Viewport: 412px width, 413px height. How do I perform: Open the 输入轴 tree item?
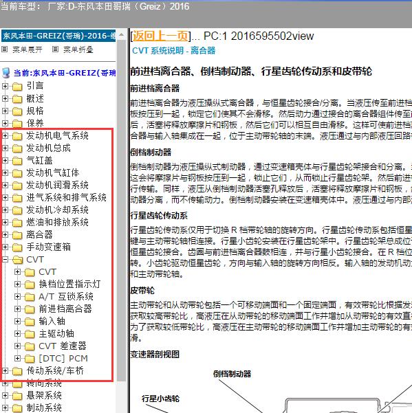click(52, 322)
